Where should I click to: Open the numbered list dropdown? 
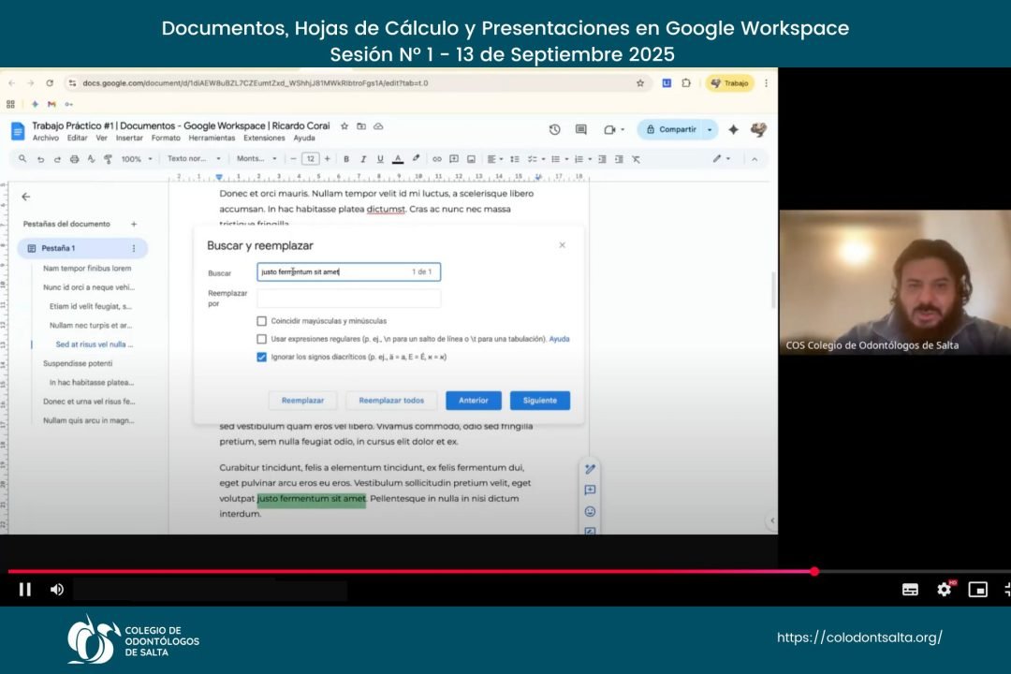pyautogui.click(x=582, y=158)
